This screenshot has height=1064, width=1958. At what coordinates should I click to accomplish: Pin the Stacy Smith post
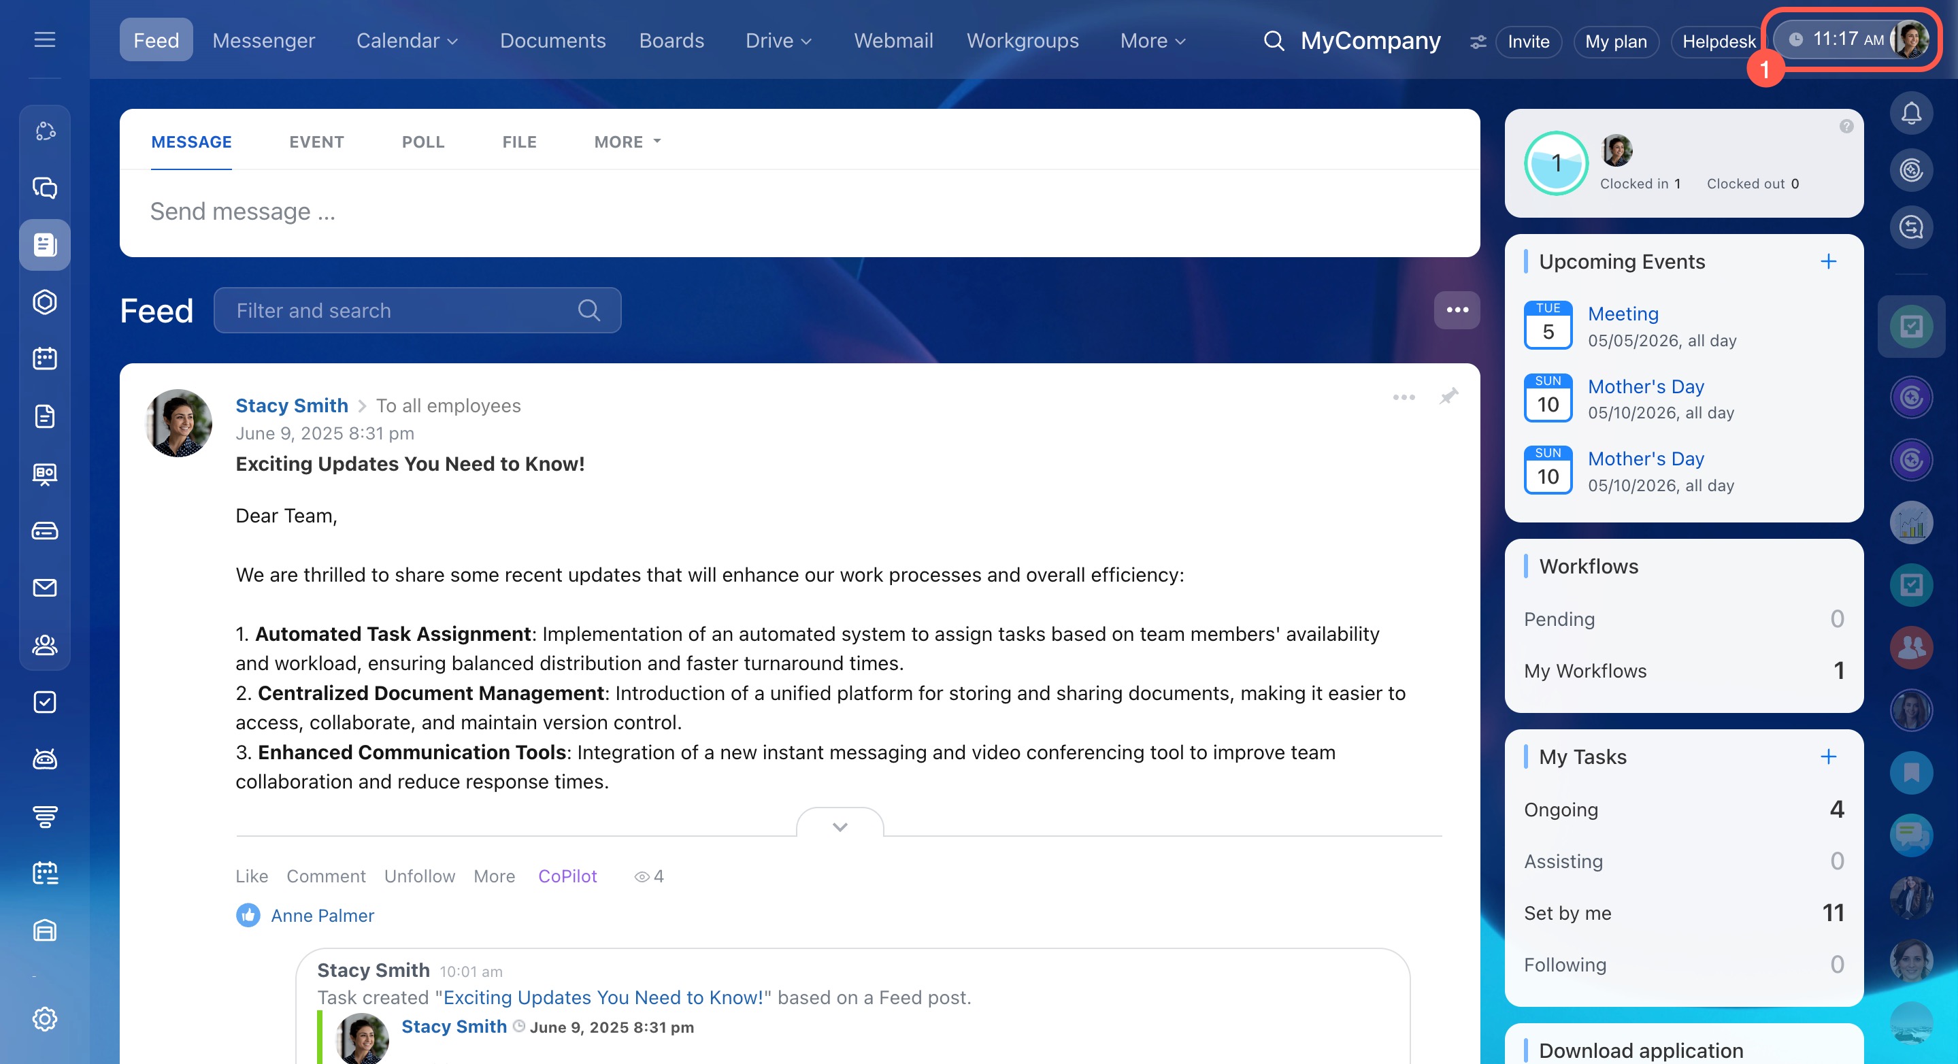[x=1448, y=397]
